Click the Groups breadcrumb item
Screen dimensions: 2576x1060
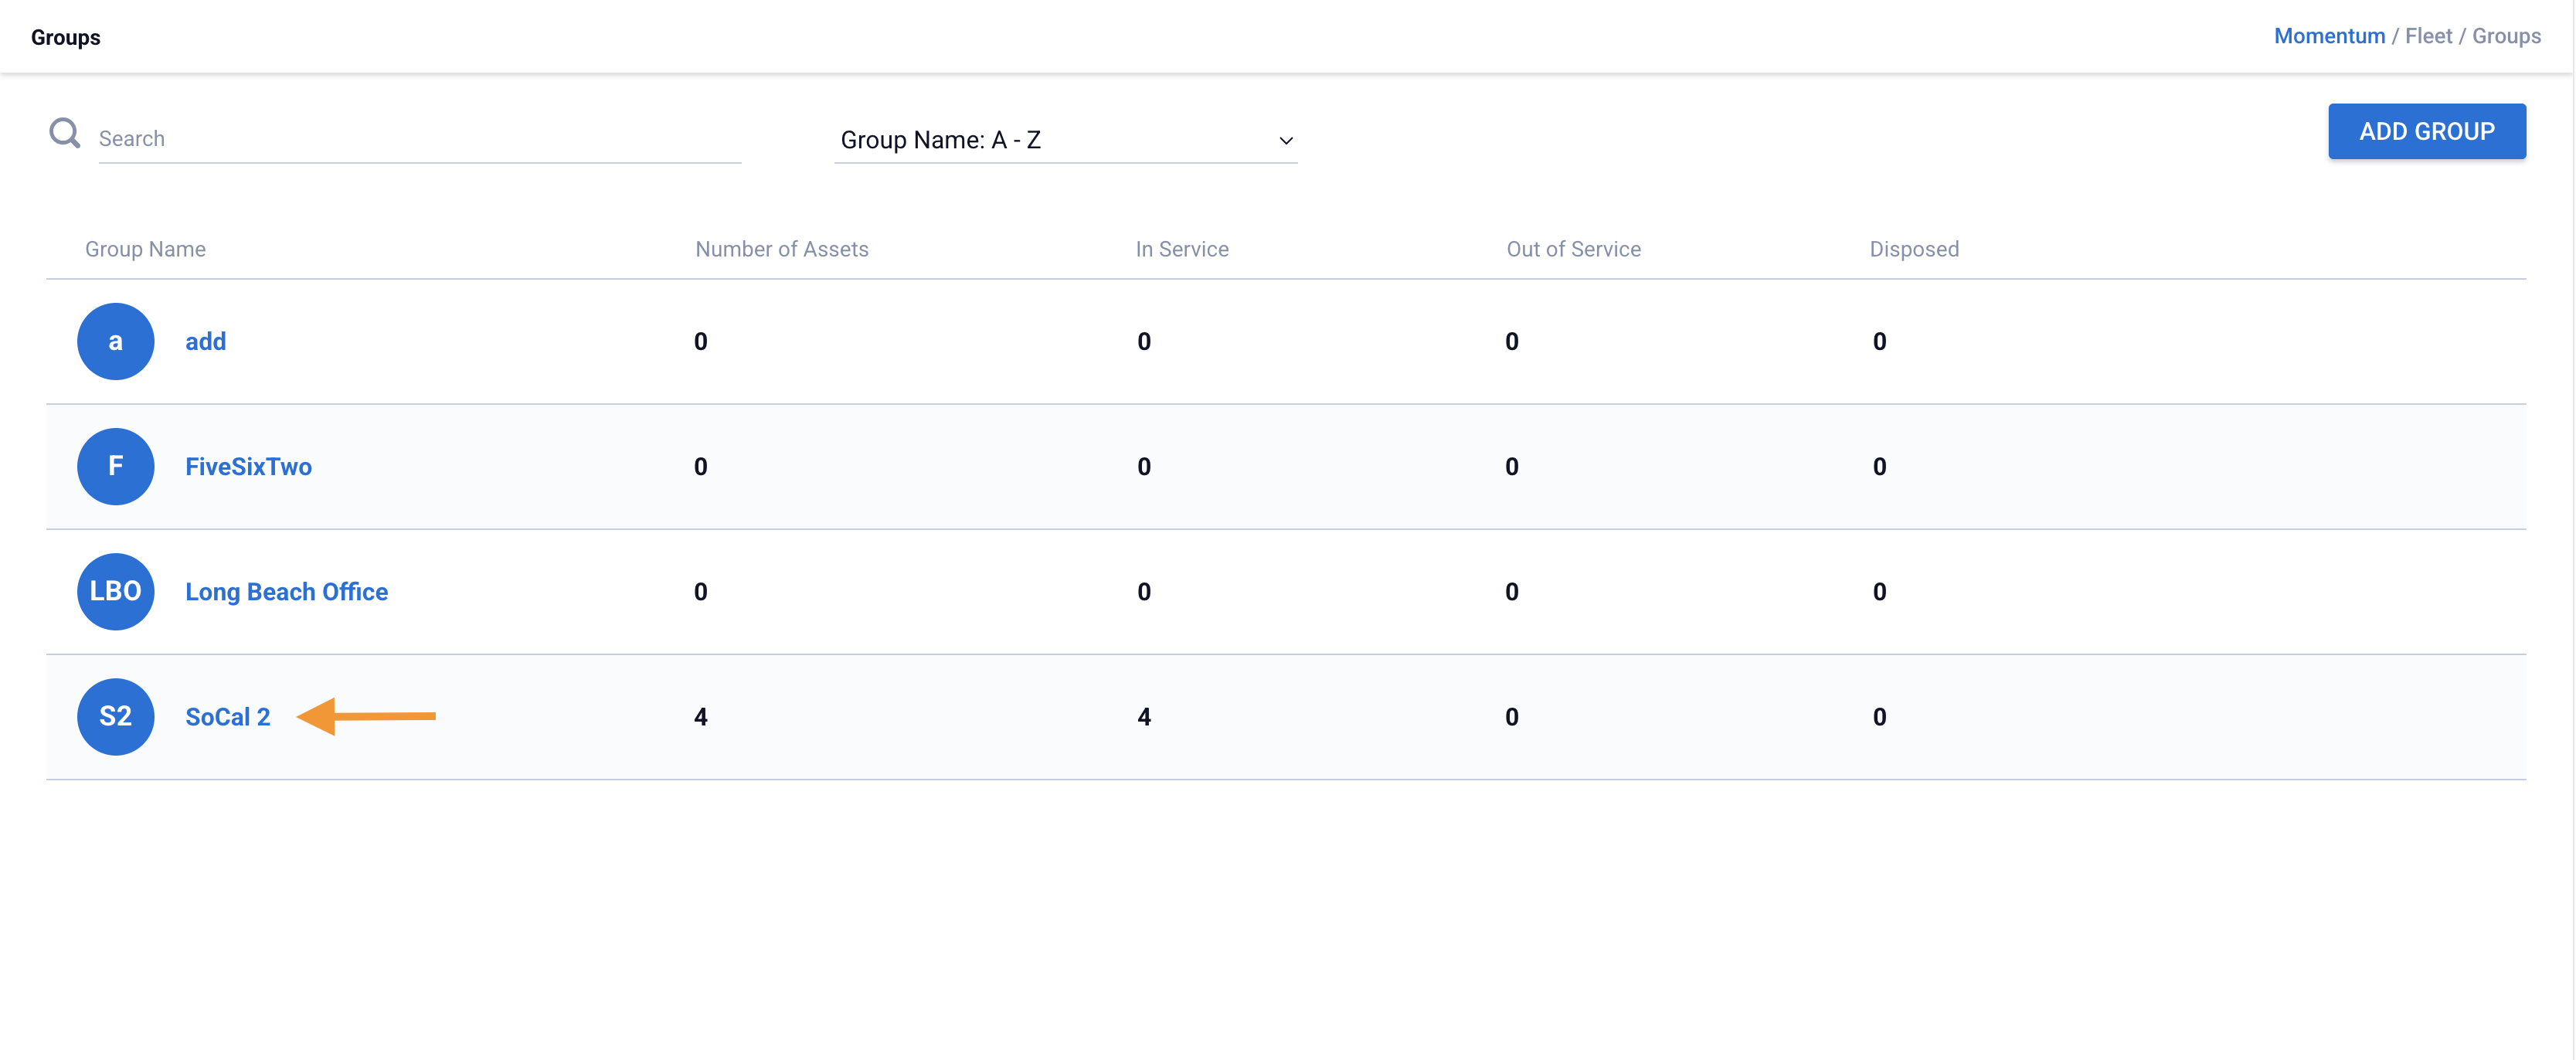pyautogui.click(x=2506, y=36)
